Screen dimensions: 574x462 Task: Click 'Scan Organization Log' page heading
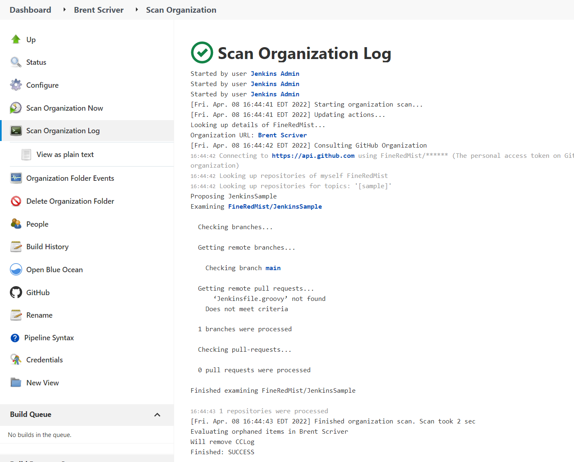[304, 53]
